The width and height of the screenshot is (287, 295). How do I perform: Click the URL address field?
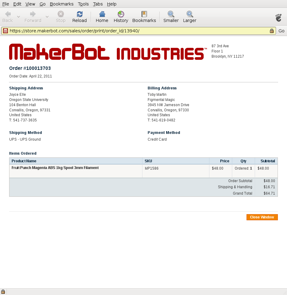pos(138,31)
